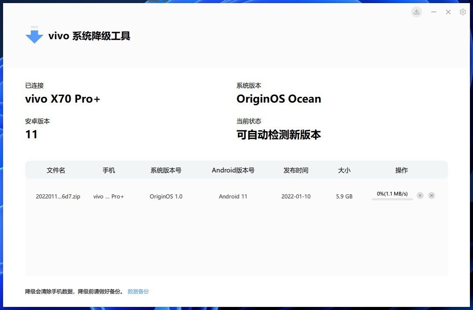473x310 pixels.
Task: Click the blue down-arrow app logo
Action: (x=34, y=35)
